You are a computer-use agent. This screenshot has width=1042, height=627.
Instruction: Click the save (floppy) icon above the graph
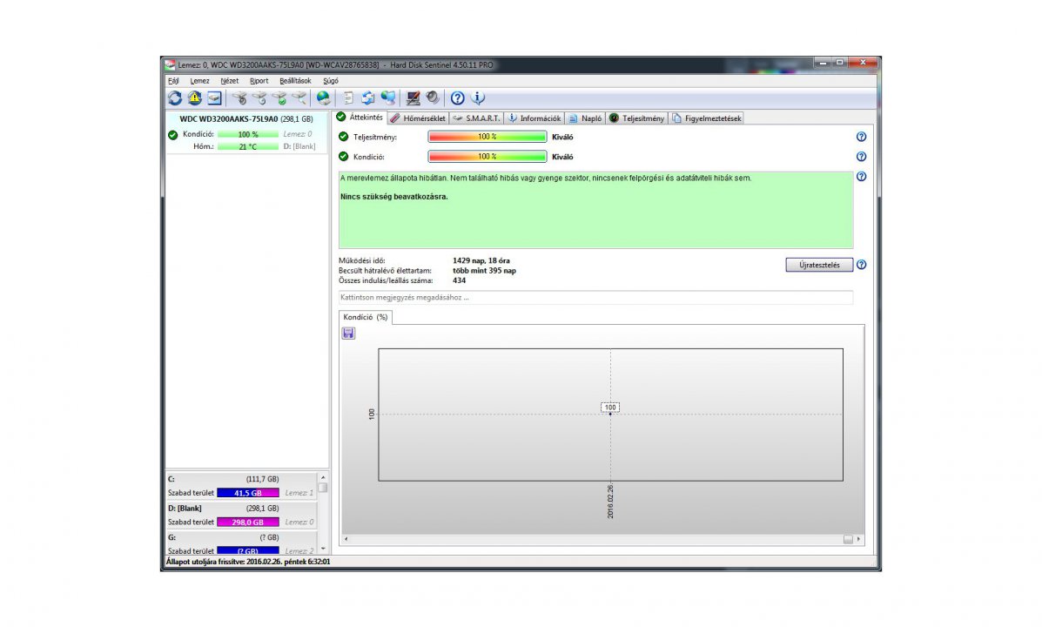[x=348, y=334]
